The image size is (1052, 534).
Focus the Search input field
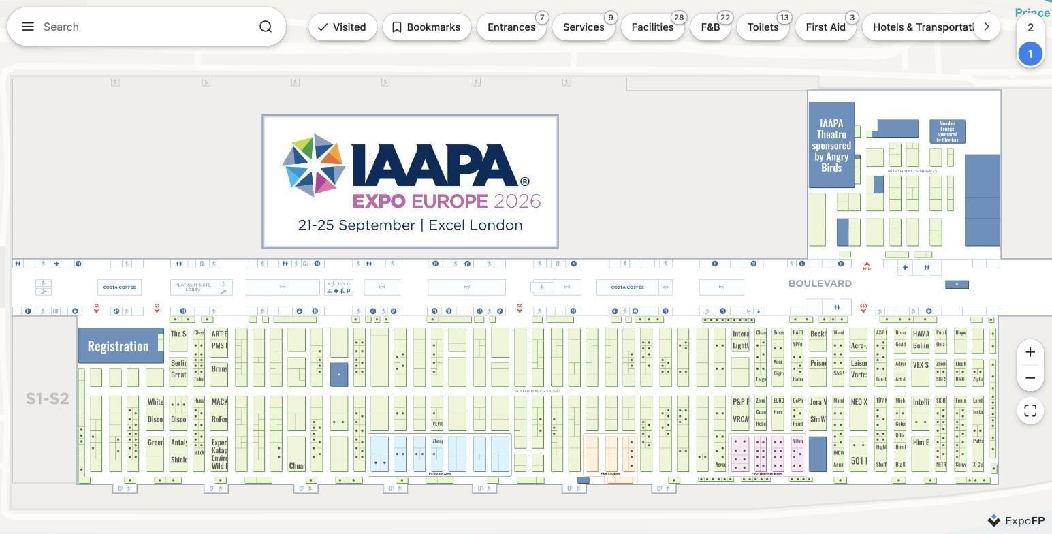pyautogui.click(x=146, y=27)
